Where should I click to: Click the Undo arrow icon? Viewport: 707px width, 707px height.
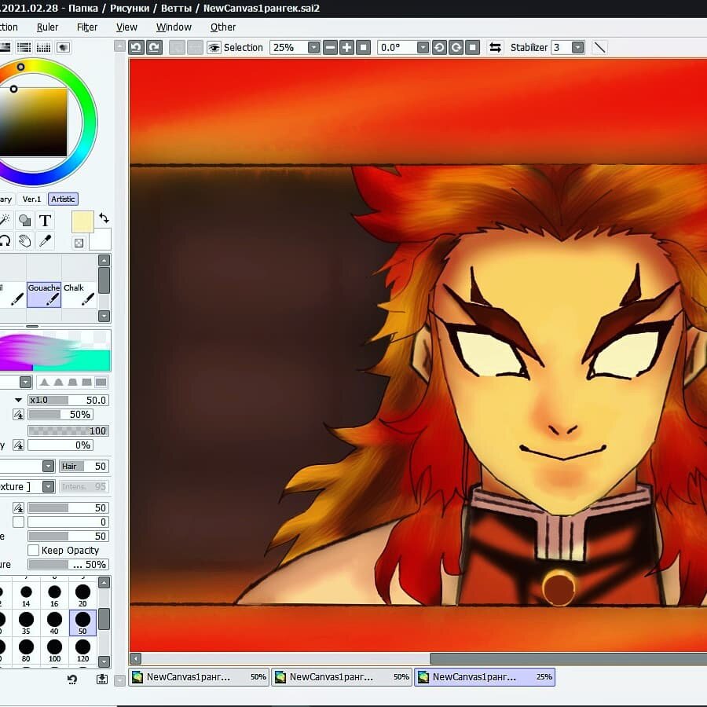[x=136, y=47]
